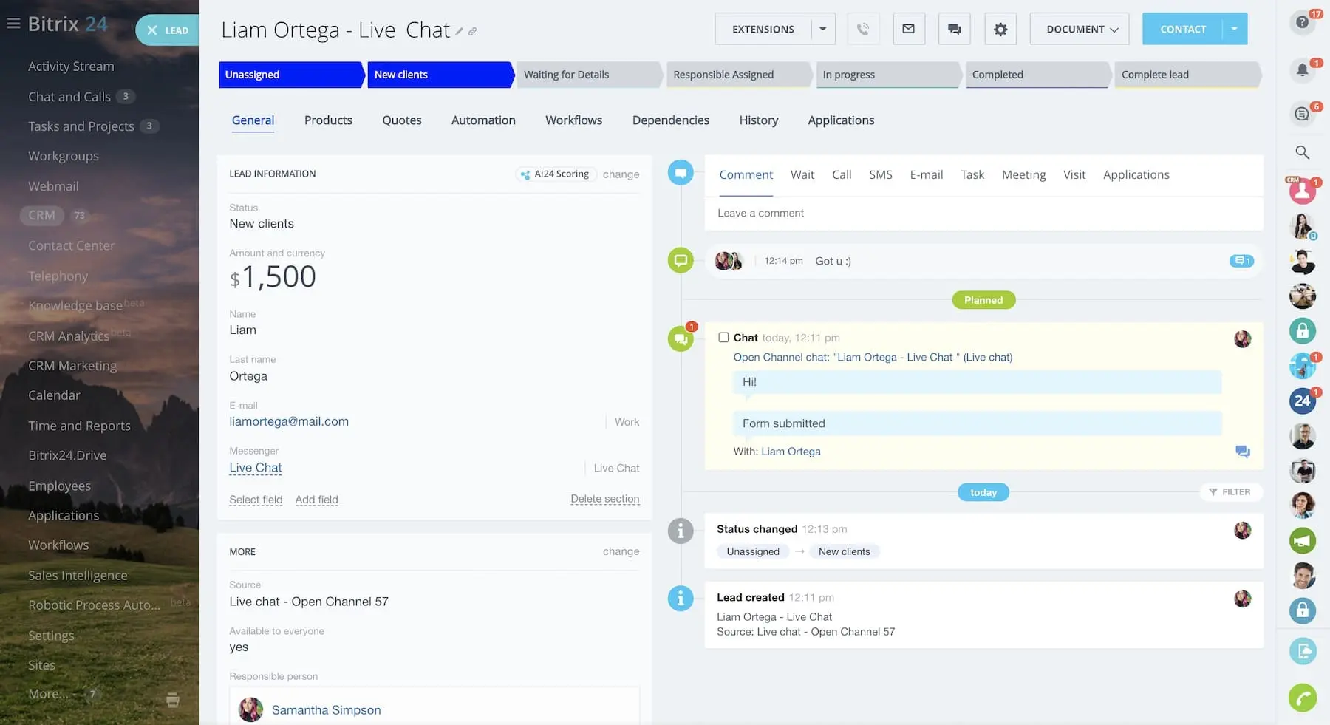This screenshot has width=1330, height=725.
Task: Select the Meeting tab in timeline
Action: click(x=1023, y=175)
